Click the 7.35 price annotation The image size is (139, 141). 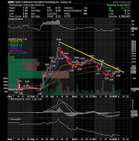[98, 74]
